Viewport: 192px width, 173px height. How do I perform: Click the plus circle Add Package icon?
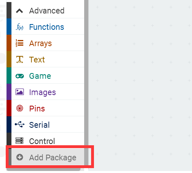pyautogui.click(x=20, y=157)
